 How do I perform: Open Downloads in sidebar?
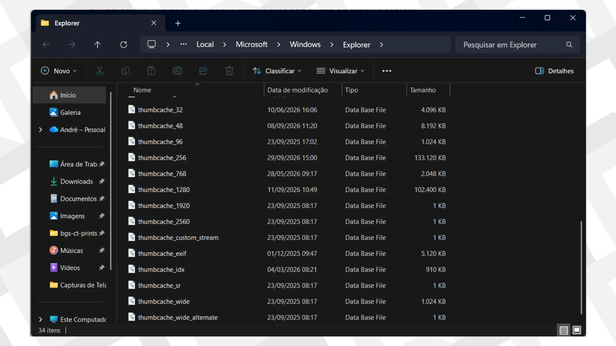(x=76, y=182)
